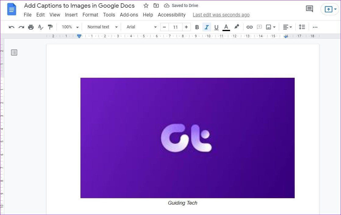341x215 pixels.
Task: Run spelling and grammar check
Action: point(41,27)
